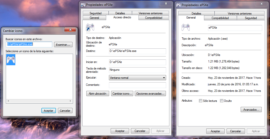Image resolution: width=270 pixels, height=139 pixels.
Task: Switch to Seguridad tab in middle window
Action: tap(96, 13)
